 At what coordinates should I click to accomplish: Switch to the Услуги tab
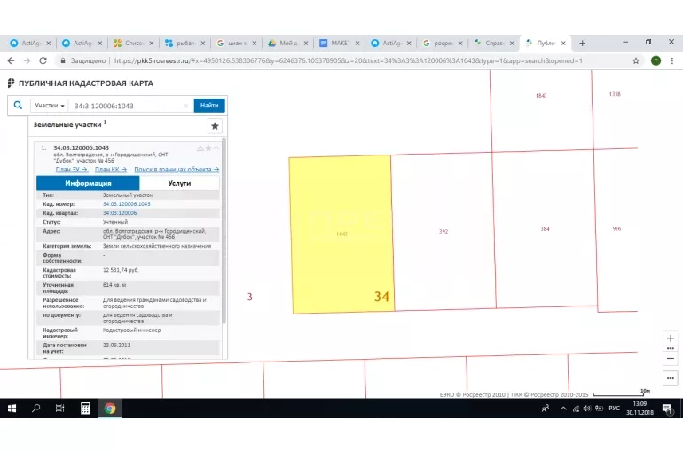tap(179, 183)
